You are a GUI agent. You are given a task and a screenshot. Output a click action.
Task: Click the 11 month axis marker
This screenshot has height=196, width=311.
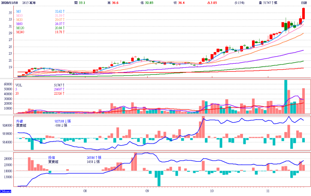tap(268, 191)
